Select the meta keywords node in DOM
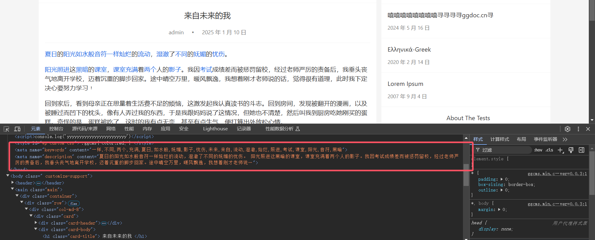 [181, 149]
